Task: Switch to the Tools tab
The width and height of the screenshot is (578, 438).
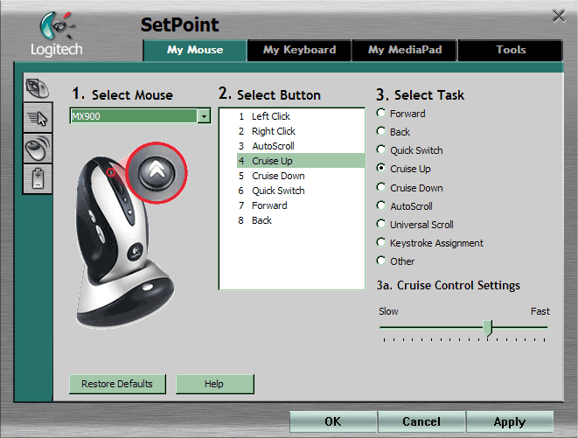Action: tap(511, 50)
